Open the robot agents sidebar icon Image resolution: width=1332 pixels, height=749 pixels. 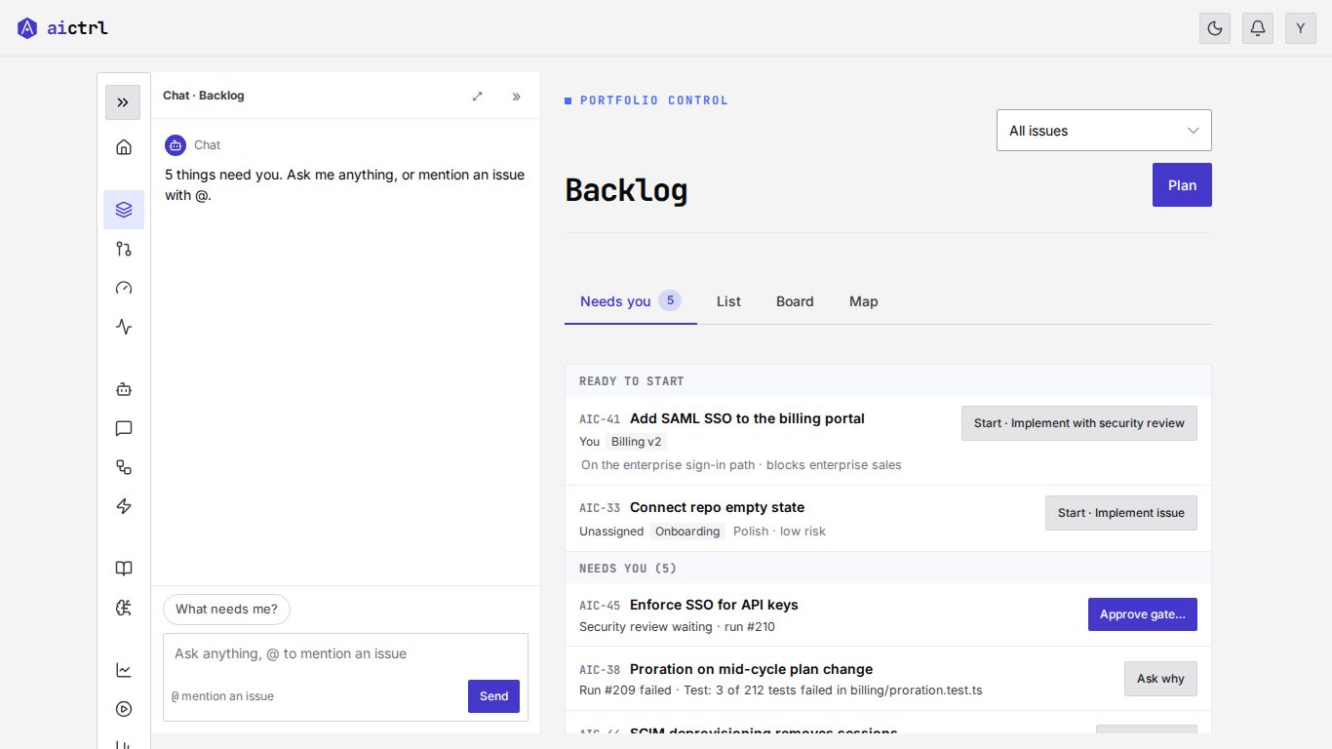point(124,389)
